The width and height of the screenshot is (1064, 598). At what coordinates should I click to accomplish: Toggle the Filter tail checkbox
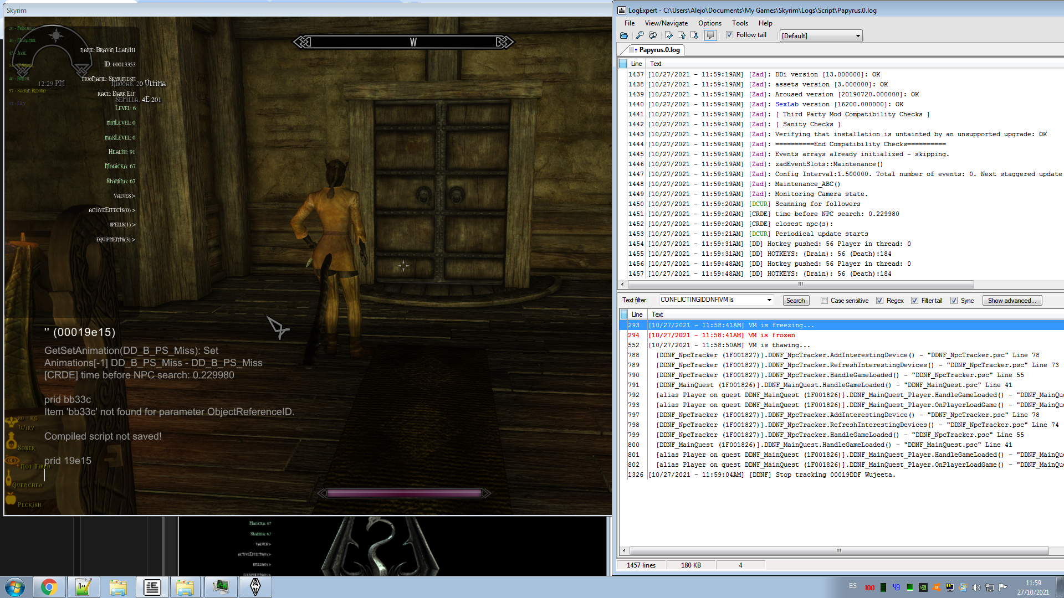914,301
